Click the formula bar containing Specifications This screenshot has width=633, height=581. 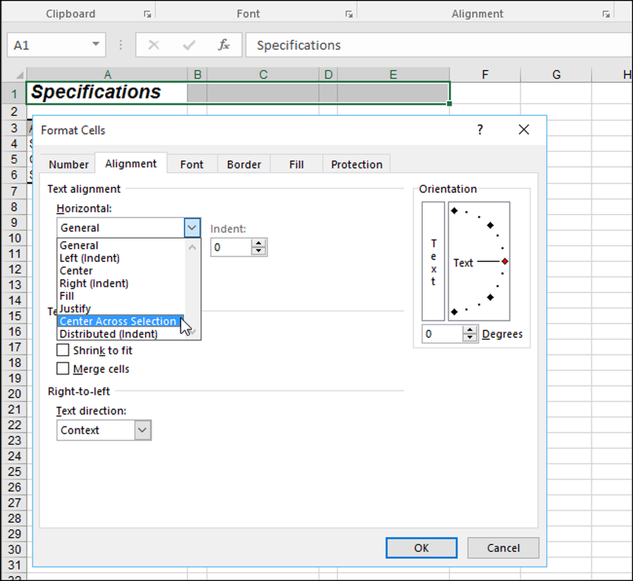point(439,45)
